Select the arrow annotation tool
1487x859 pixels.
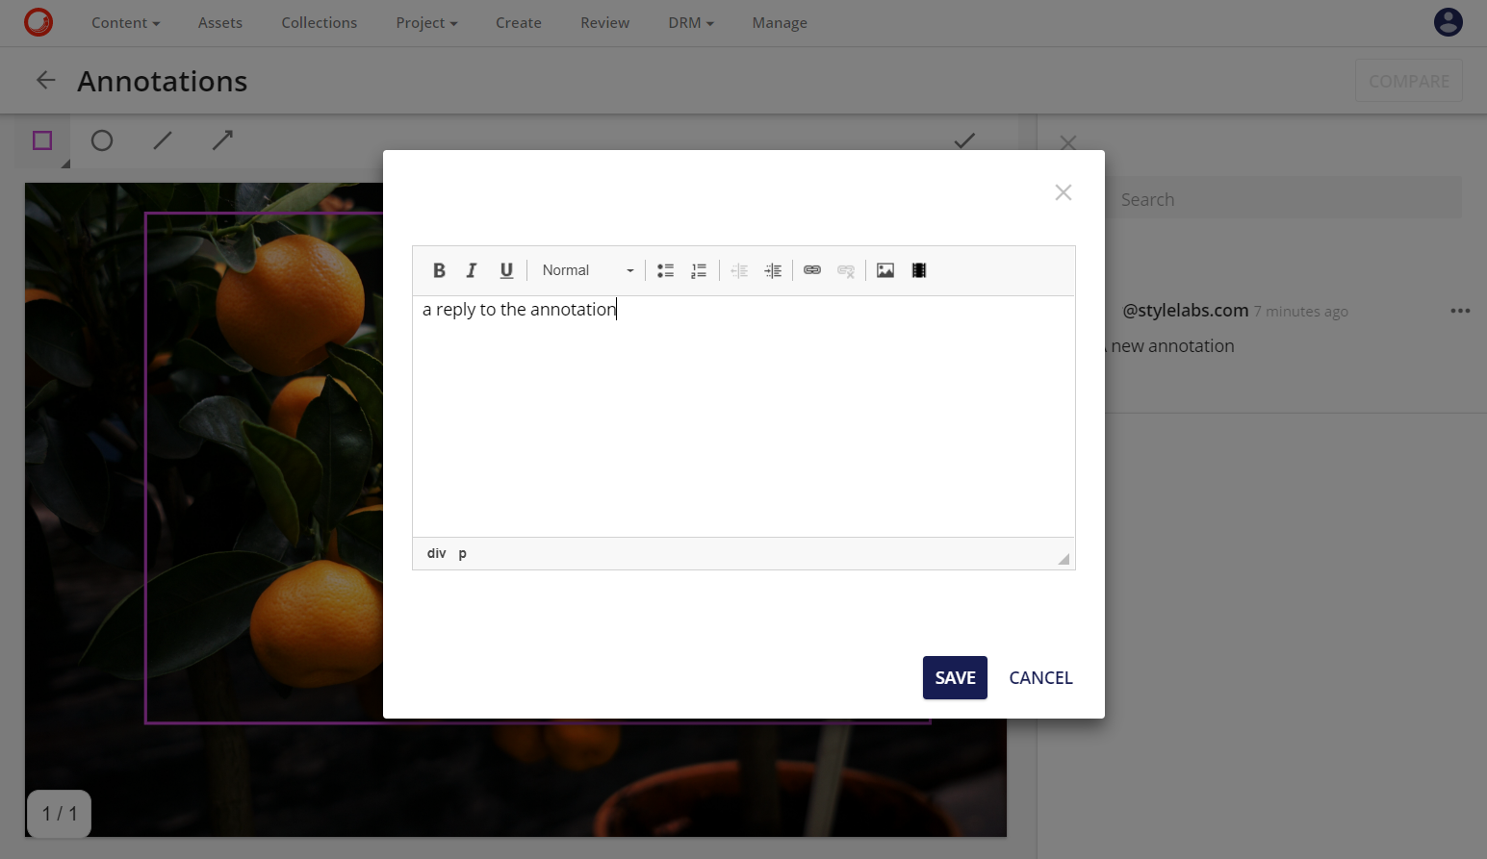221,140
